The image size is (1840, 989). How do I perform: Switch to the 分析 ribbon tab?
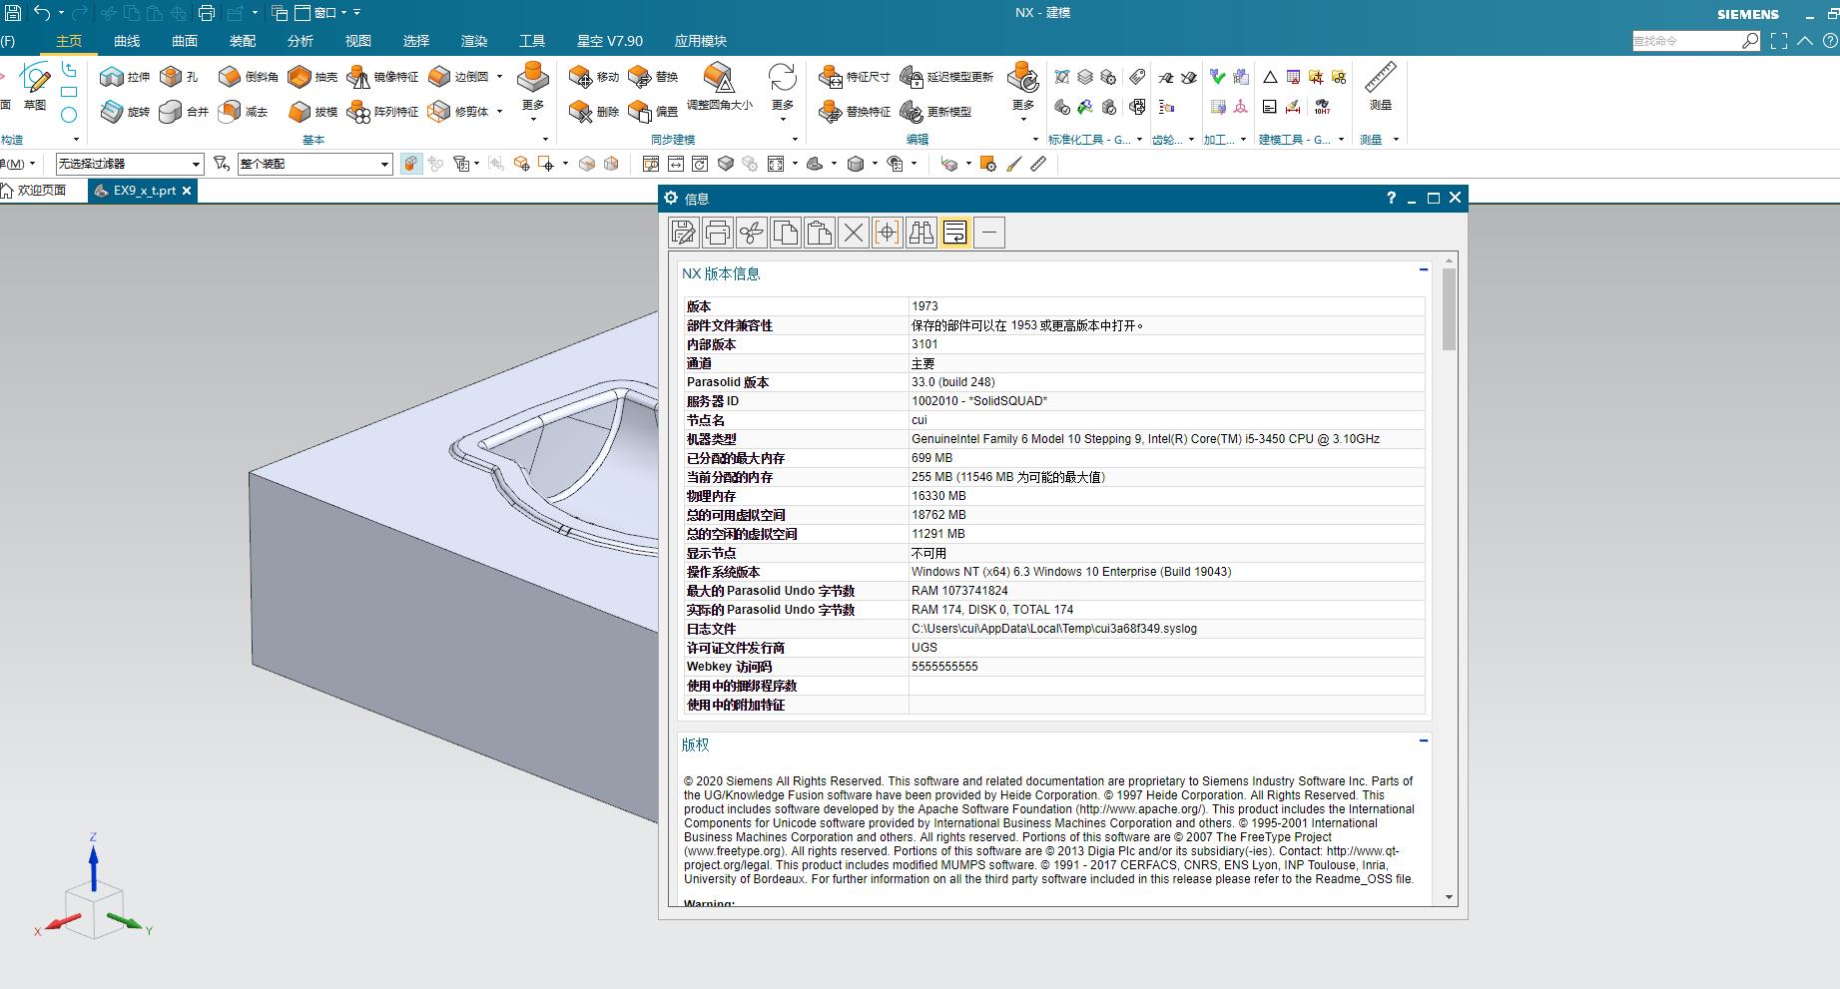coord(301,41)
